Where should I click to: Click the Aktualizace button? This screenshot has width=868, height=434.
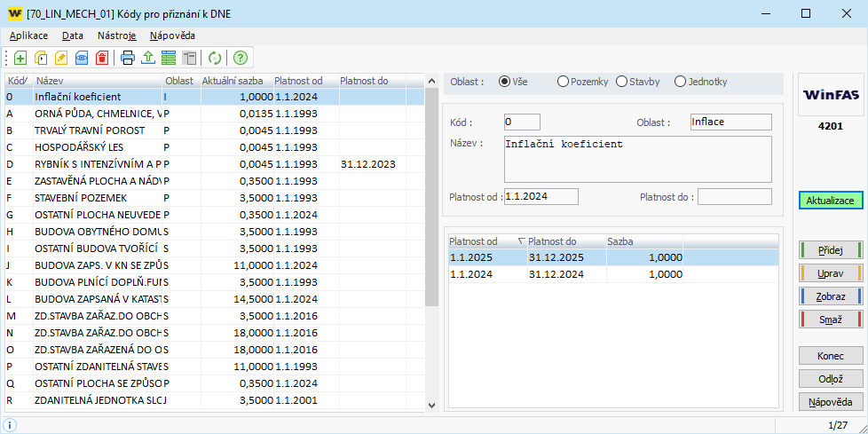coord(831,201)
